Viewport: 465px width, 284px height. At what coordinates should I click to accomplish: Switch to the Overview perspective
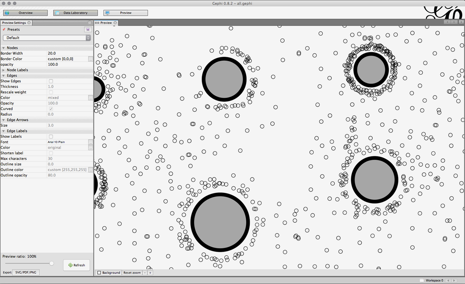[26, 13]
